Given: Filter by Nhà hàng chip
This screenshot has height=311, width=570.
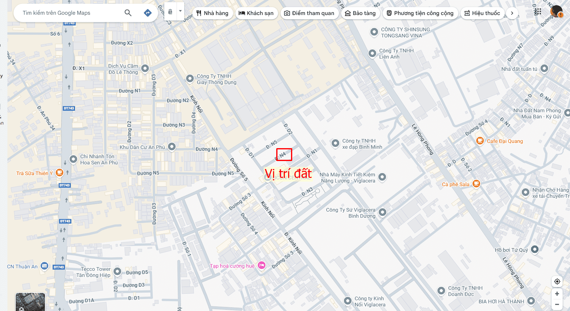Looking at the screenshot, I should [213, 13].
